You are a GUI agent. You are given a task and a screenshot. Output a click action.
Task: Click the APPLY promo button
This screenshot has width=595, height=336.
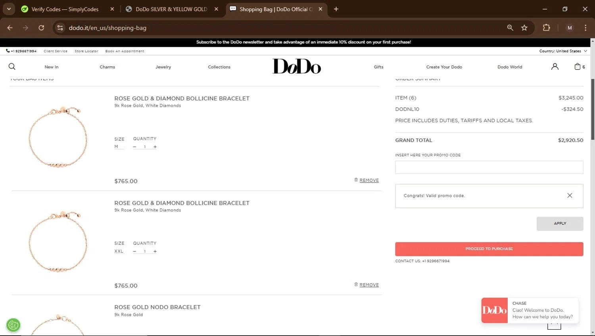(x=560, y=224)
